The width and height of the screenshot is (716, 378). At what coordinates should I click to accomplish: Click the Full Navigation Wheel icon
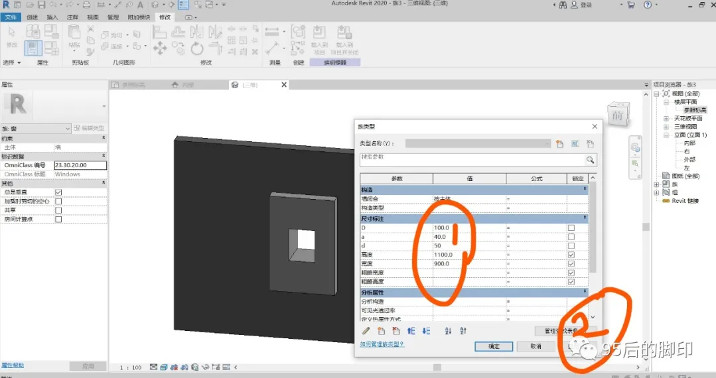click(x=635, y=147)
